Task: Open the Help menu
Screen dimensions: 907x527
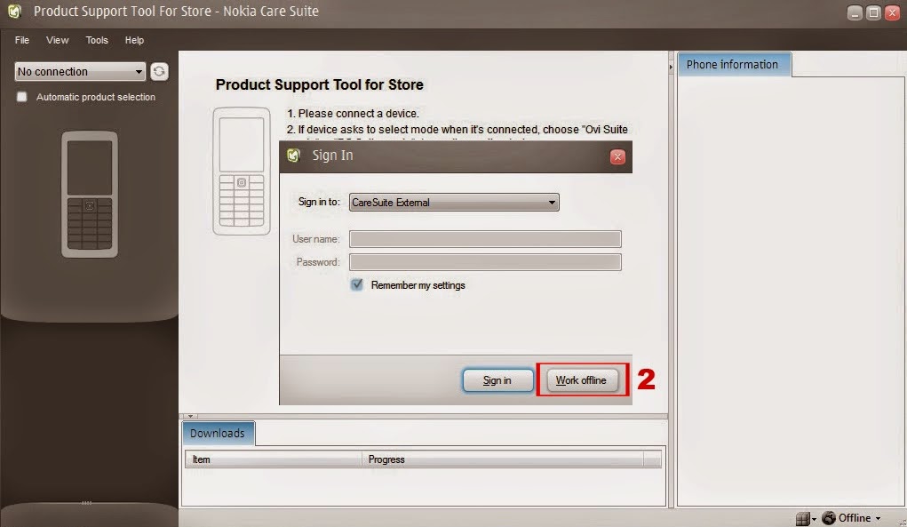Action: tap(134, 40)
